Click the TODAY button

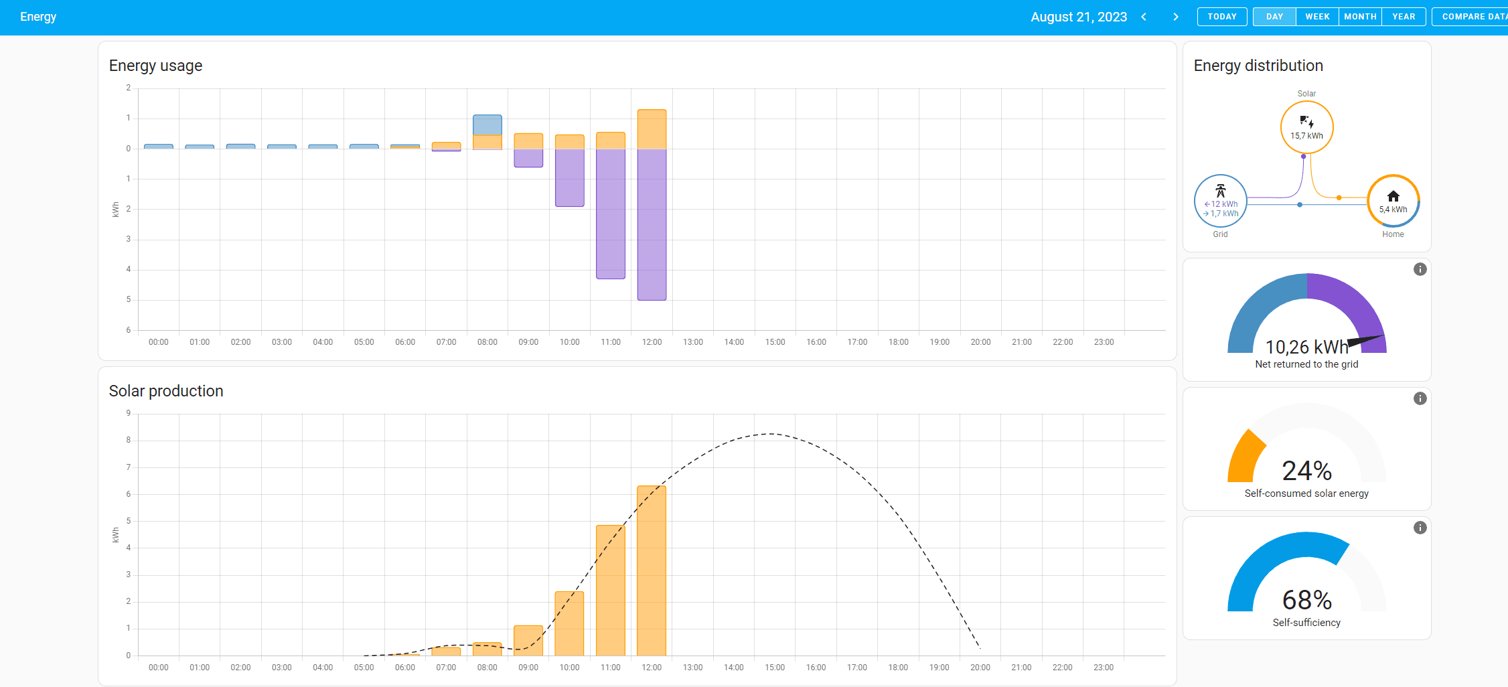1222,17
